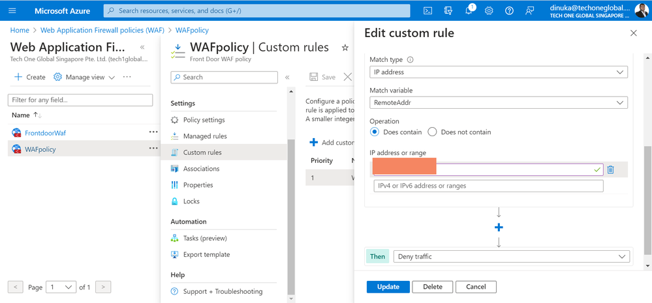Image resolution: width=652 pixels, height=303 pixels.
Task: Open the Deny traffic action dropdown
Action: 512,257
